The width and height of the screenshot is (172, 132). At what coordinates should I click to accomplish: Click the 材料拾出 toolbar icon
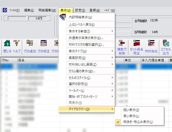(151, 44)
